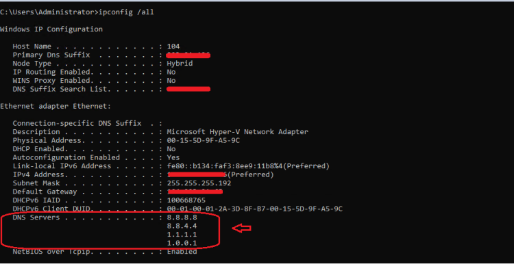This screenshot has height=264, width=514.
Task: Select the physical address 00-15-5D-9F-A5-9C
Action: pos(205,140)
